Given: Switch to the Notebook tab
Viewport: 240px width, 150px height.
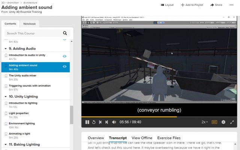Looking at the screenshot, I should point(29,24).
